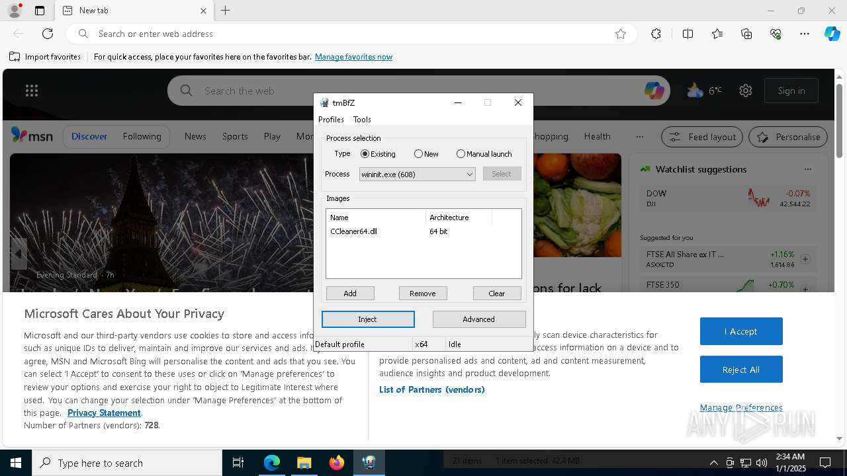Open MSN page settings gear
Viewport: 847px width, 476px height.
coord(746,91)
